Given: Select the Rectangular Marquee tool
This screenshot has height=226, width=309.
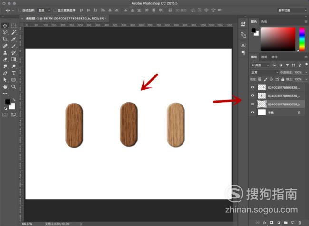Looking at the screenshot, I should (x=14, y=26).
